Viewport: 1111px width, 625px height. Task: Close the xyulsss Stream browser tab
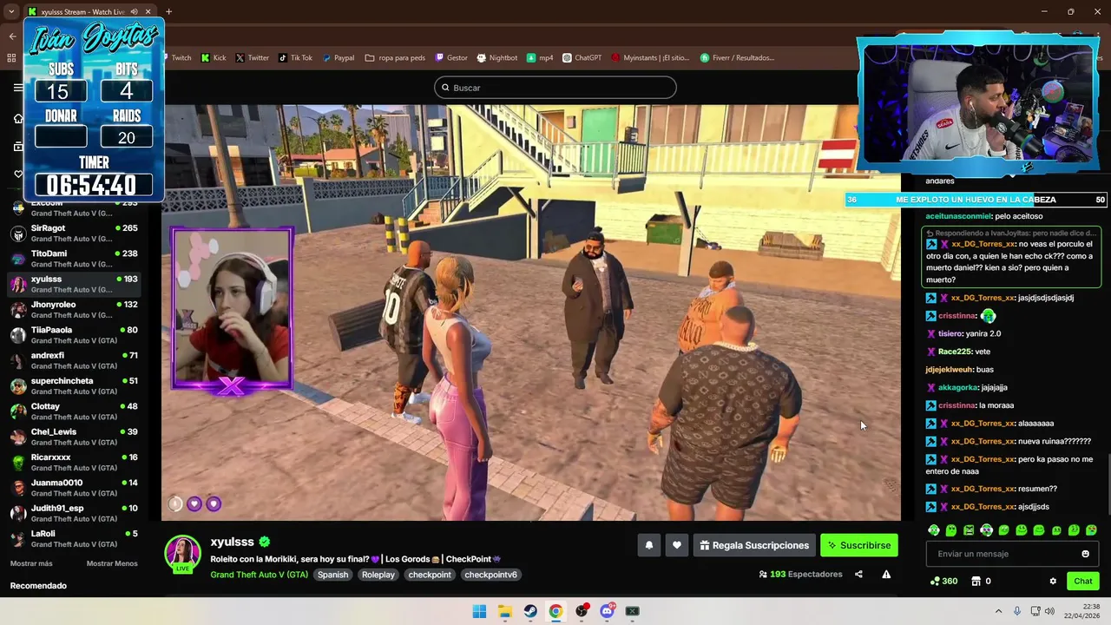148,11
